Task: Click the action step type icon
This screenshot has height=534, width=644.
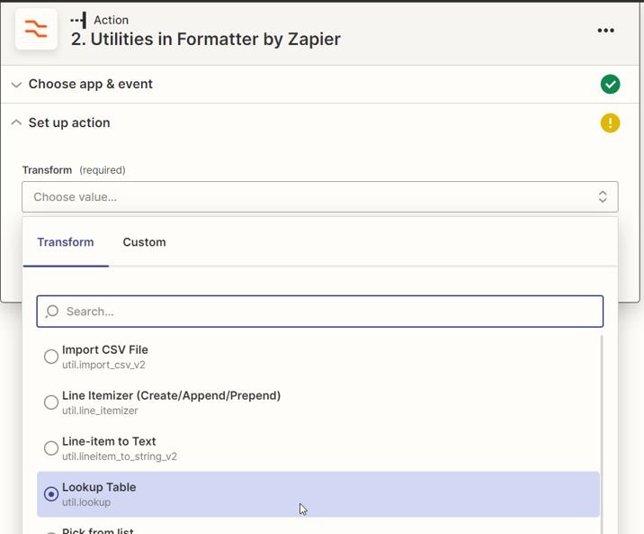Action: click(79, 20)
